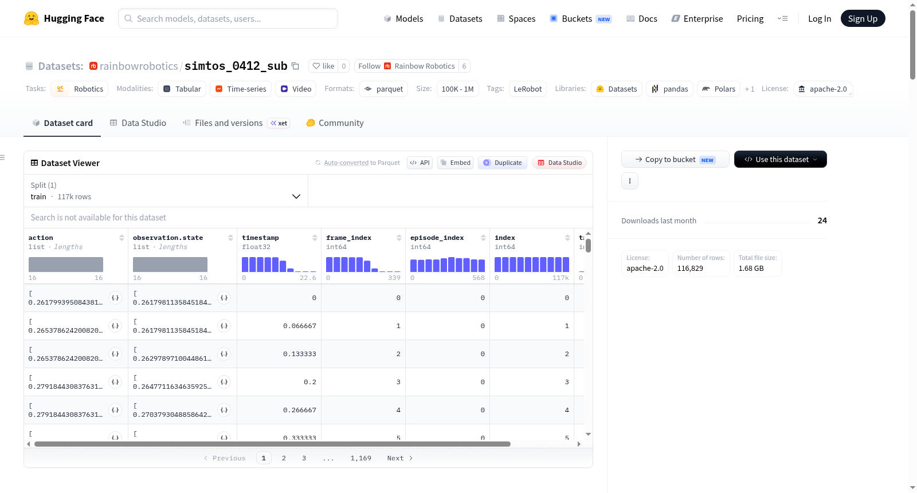Sort by the frame_index column
Screen dimensions: 917x493
point(399,238)
